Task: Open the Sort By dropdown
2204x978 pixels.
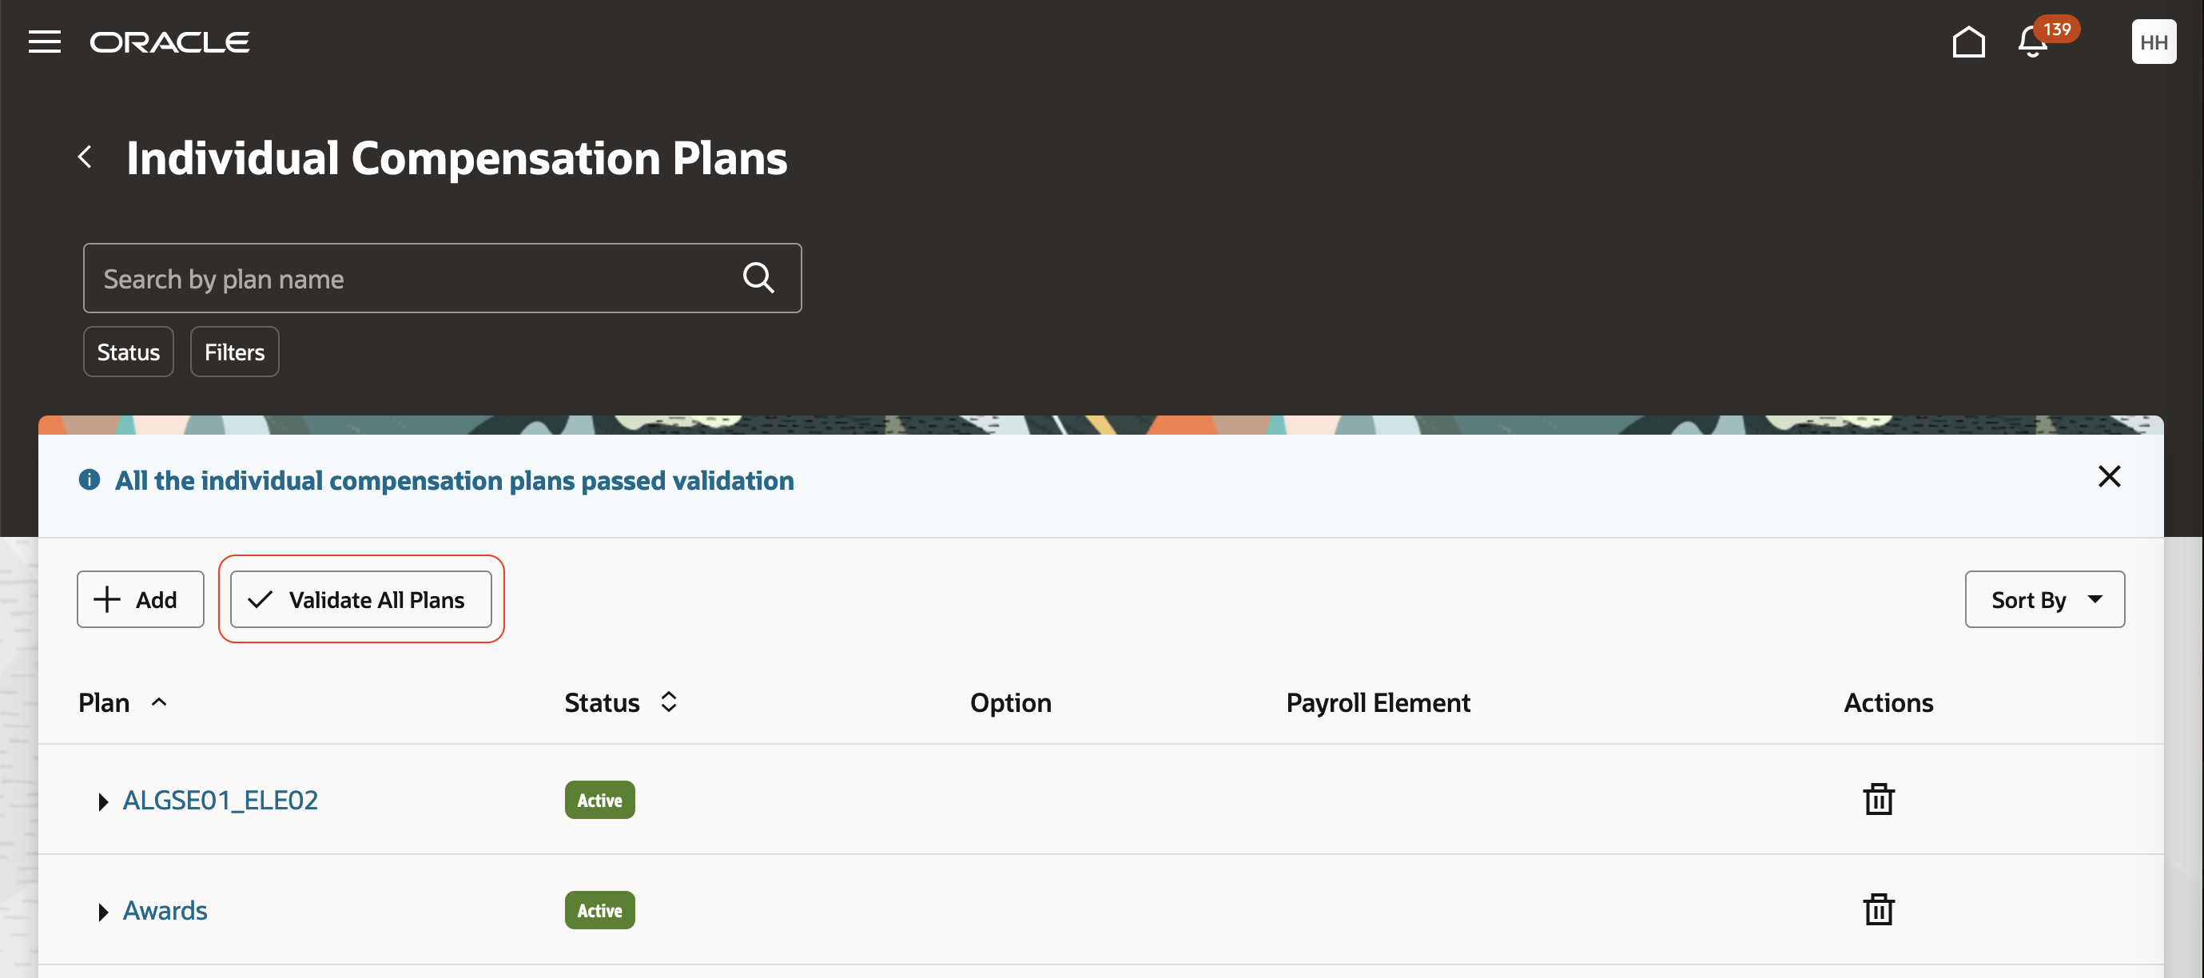Action: [2044, 599]
